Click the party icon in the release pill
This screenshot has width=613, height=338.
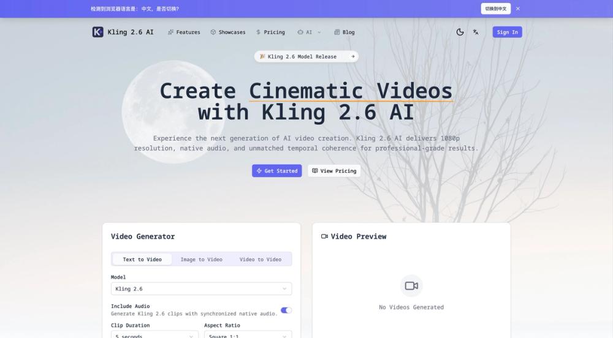(x=262, y=56)
